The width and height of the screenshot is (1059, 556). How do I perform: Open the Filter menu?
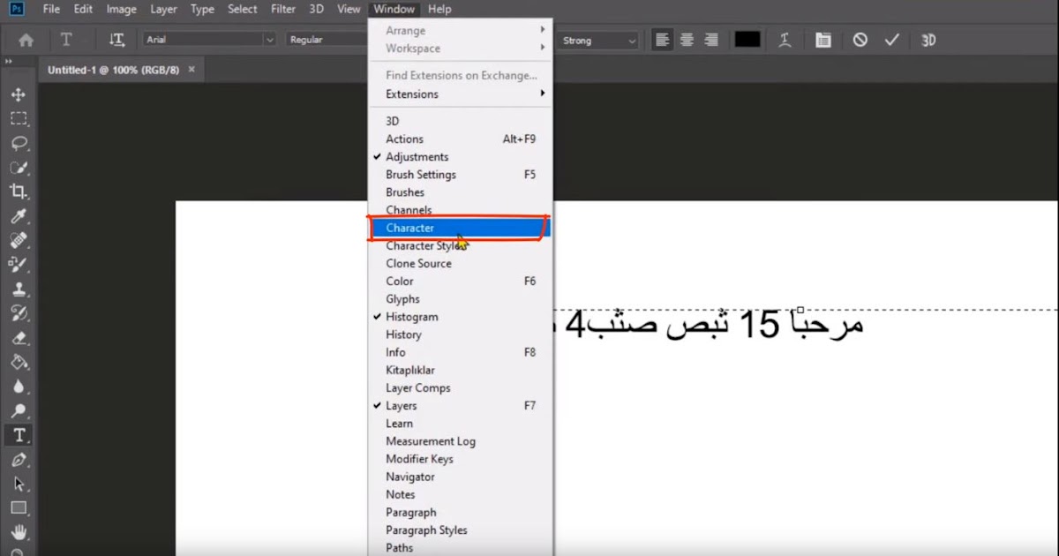[x=283, y=9]
